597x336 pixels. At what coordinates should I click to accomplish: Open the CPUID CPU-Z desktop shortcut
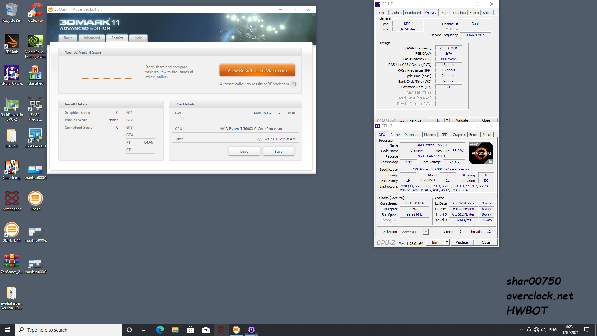pyautogui.click(x=12, y=75)
